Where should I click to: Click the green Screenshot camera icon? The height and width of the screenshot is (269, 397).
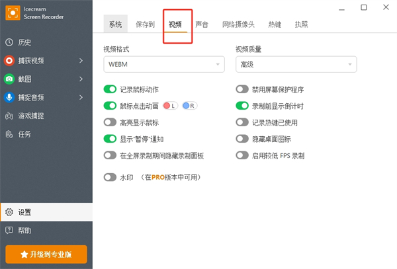9,79
